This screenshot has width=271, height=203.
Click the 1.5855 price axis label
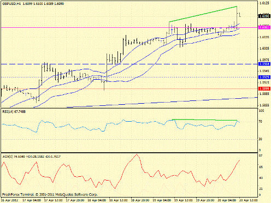[264, 105]
